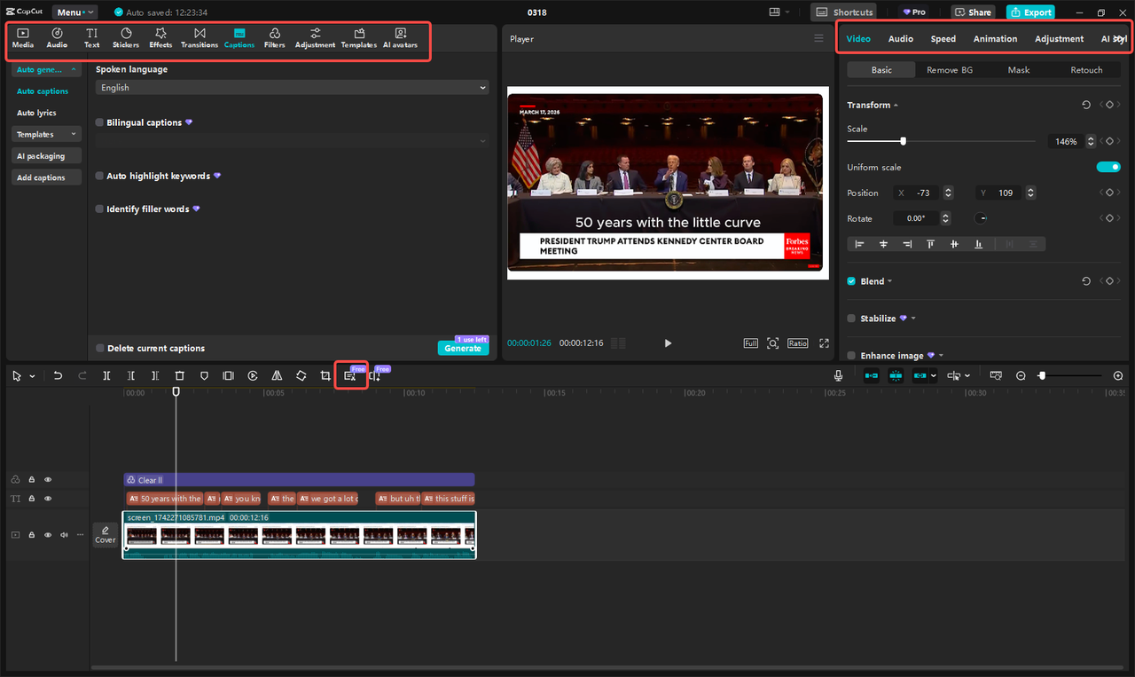Open the Transitions panel
The width and height of the screenshot is (1135, 677).
(200, 37)
